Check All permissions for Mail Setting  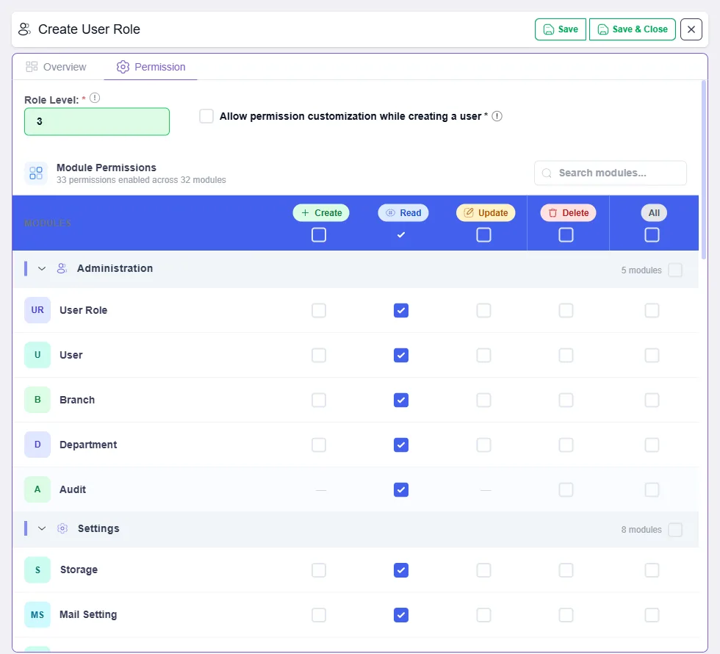click(x=652, y=615)
